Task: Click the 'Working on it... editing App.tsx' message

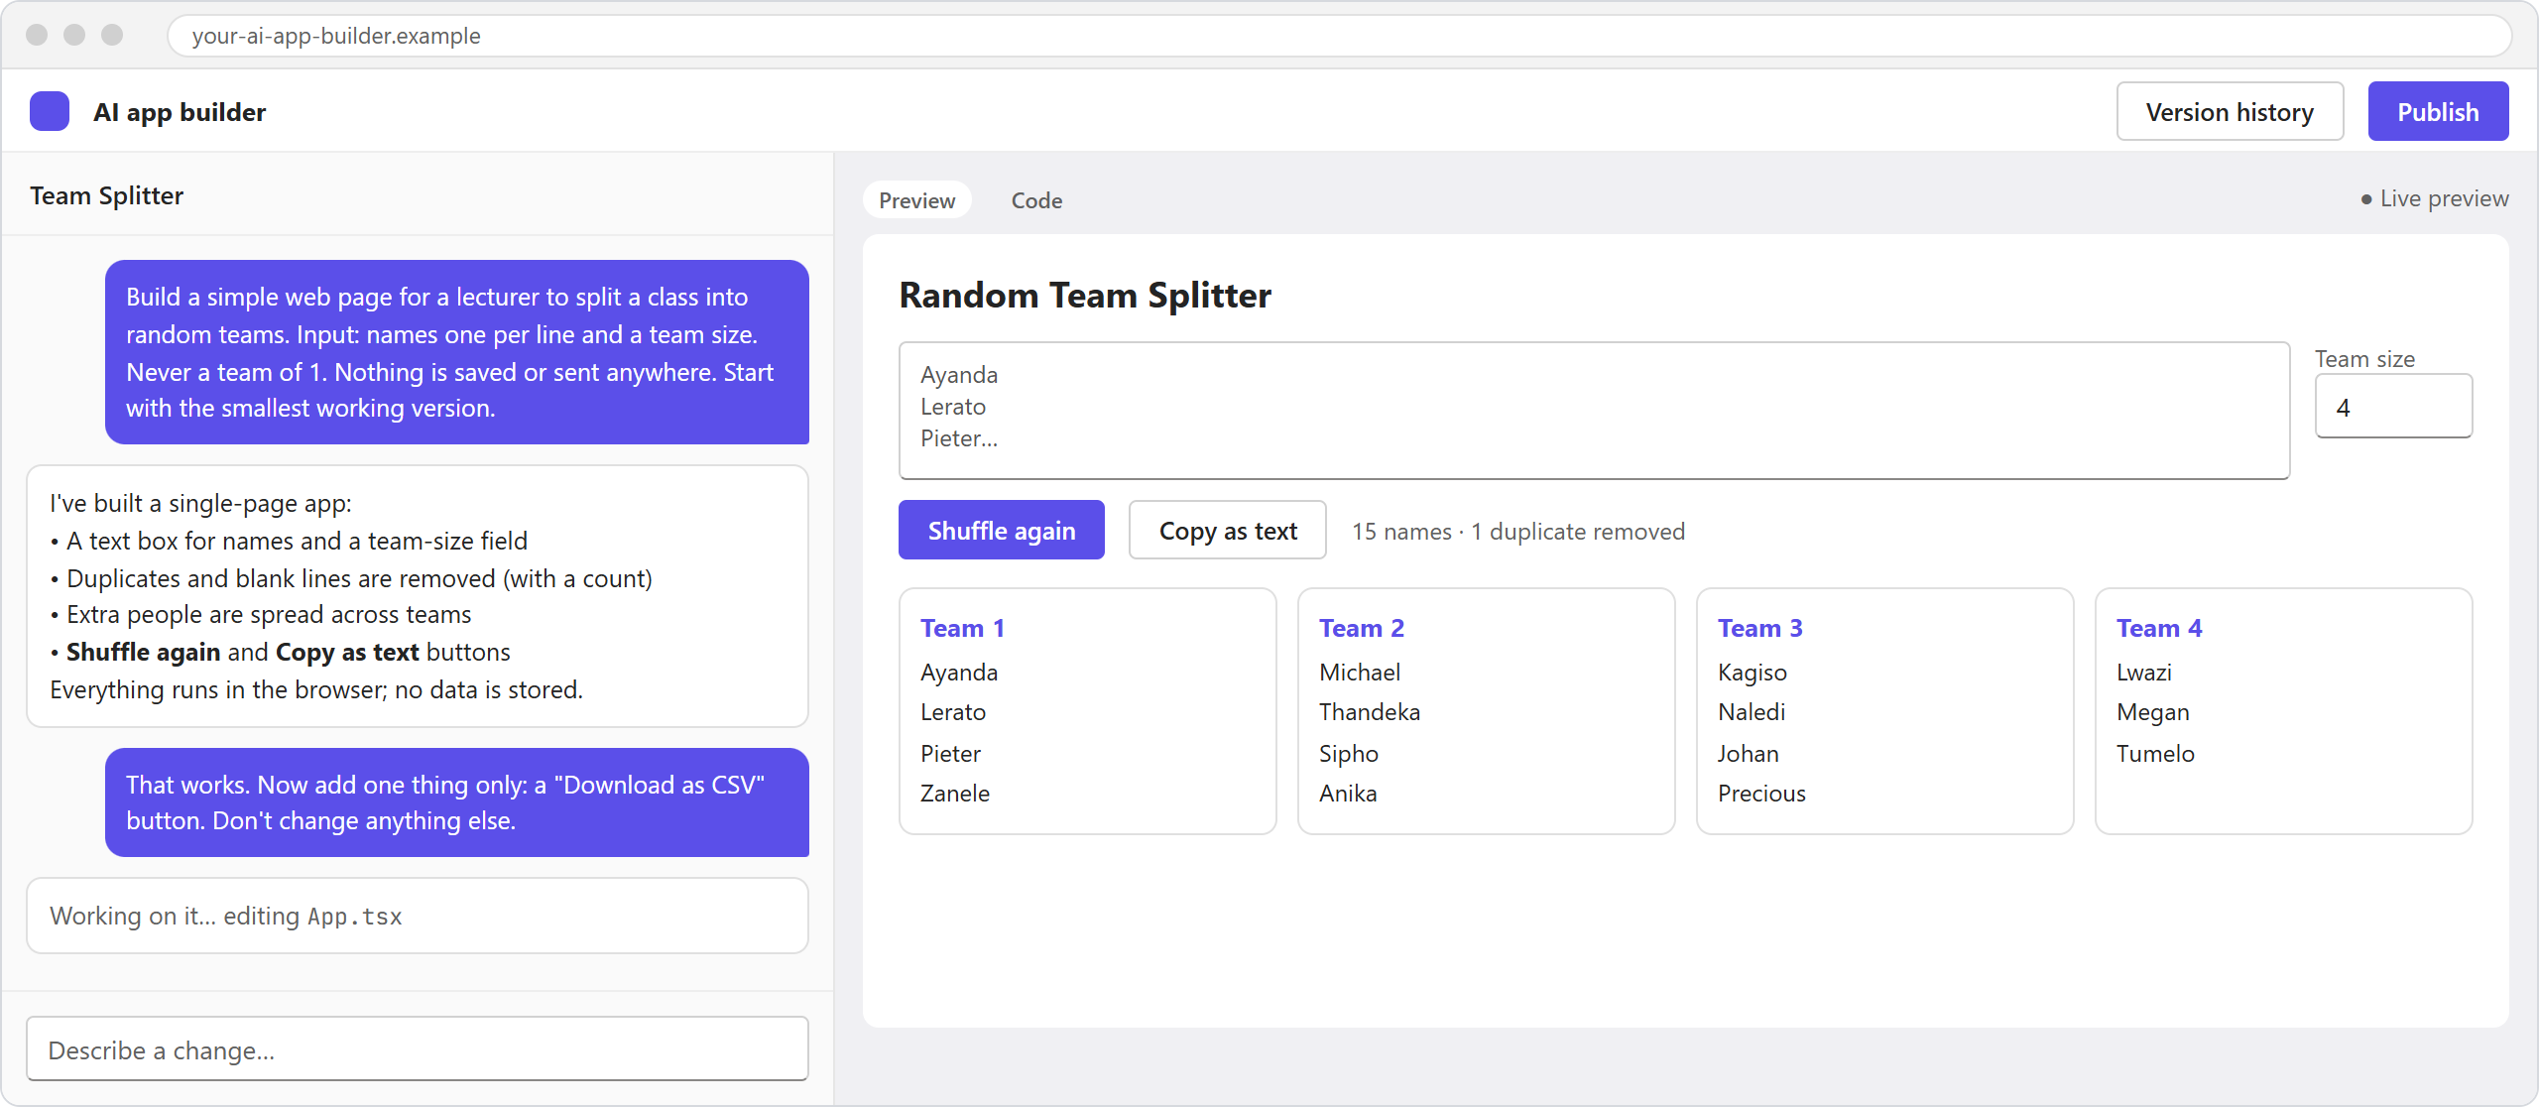Action: click(x=418, y=916)
